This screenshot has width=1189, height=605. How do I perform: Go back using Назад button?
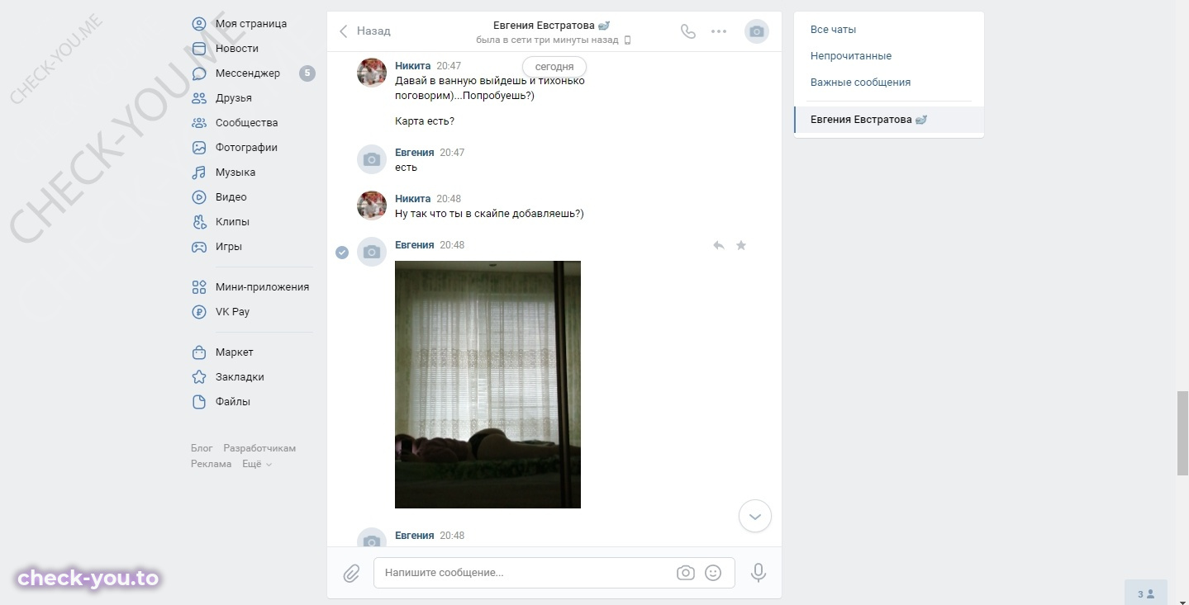364,31
